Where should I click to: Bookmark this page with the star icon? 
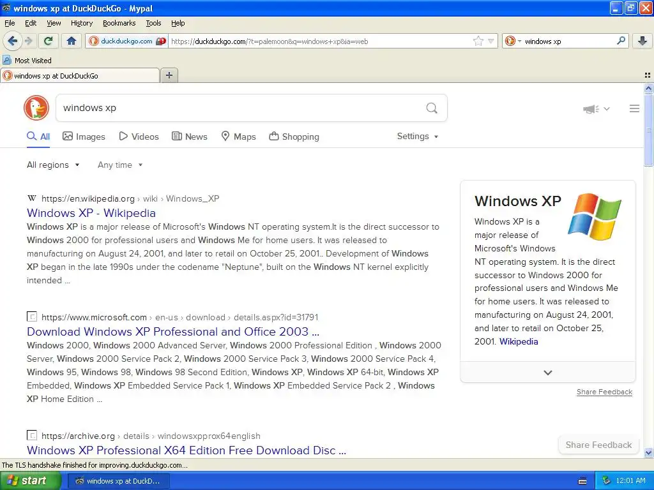478,41
